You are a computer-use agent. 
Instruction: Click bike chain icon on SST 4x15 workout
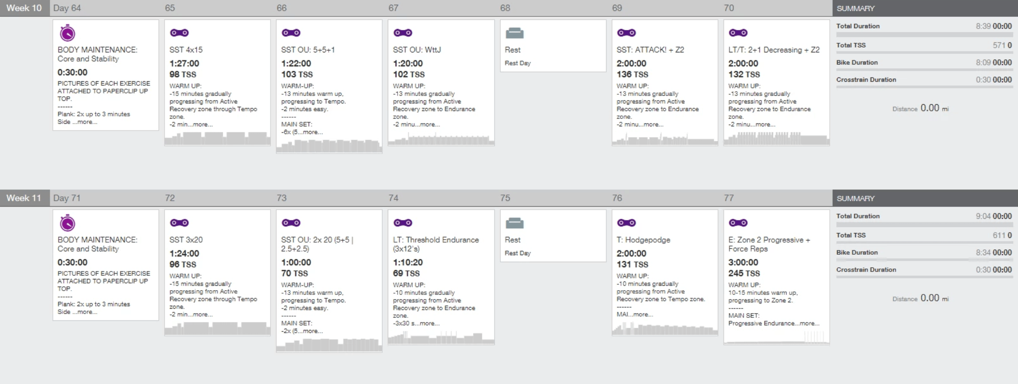pos(179,32)
